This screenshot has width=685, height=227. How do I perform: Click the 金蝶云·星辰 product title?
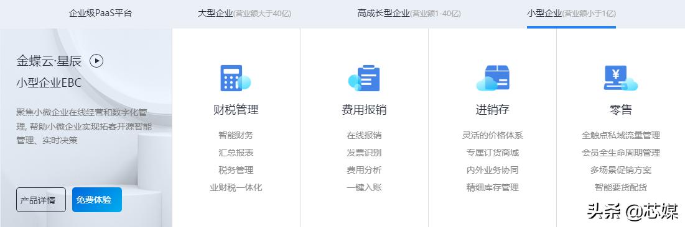point(49,61)
